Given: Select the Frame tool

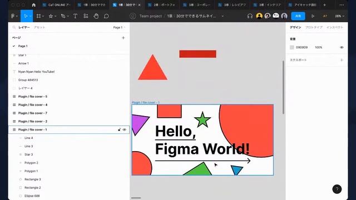Looking at the screenshot, I should (38, 16).
